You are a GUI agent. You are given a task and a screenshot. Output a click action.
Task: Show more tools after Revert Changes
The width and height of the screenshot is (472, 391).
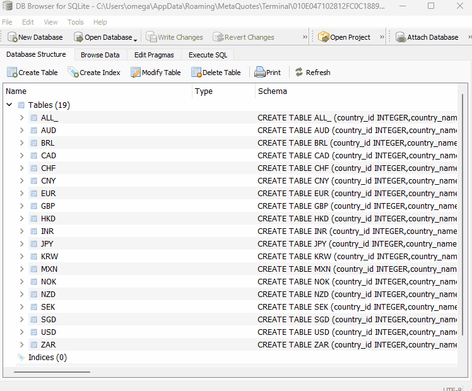point(305,37)
